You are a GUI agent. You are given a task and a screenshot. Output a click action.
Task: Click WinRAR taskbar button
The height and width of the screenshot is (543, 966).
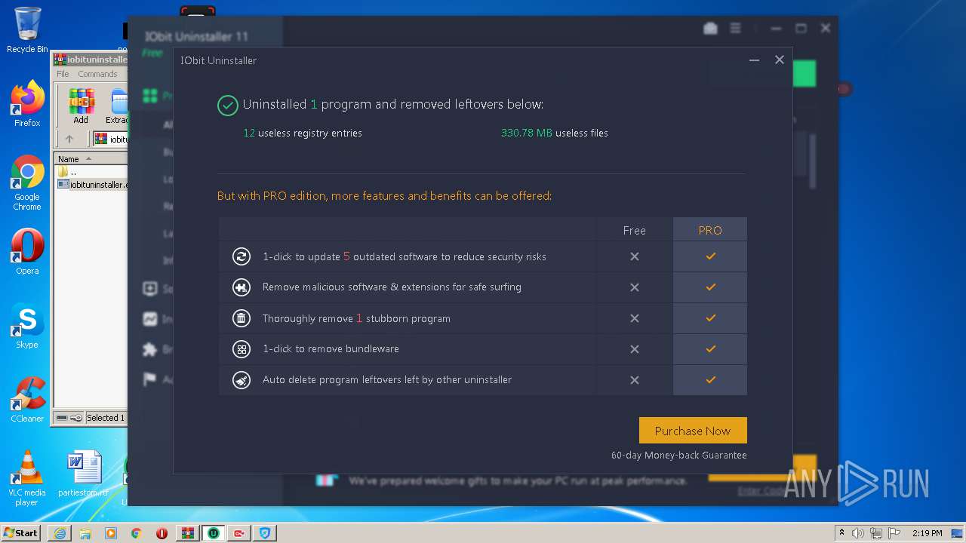point(188,533)
